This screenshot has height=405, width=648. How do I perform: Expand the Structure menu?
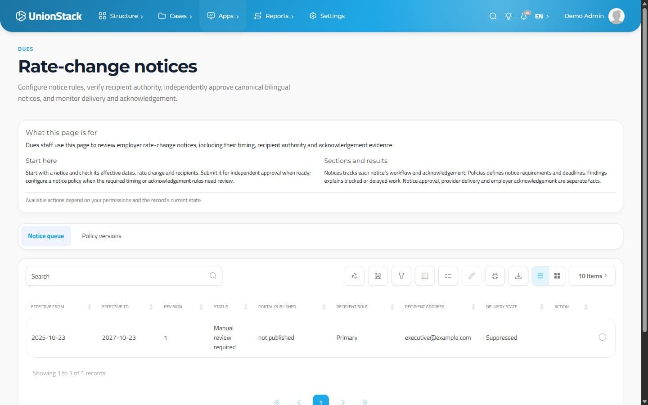click(x=121, y=16)
